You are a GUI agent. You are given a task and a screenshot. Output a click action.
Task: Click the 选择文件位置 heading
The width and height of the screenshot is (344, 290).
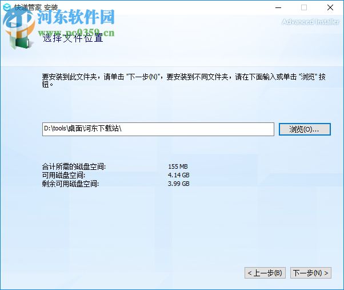[73, 38]
